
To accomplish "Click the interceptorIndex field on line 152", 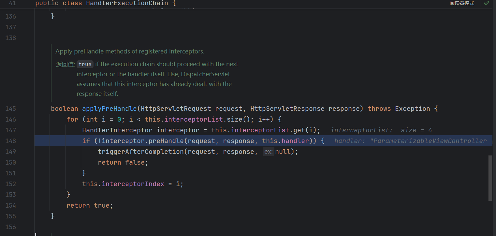I will (133, 184).
